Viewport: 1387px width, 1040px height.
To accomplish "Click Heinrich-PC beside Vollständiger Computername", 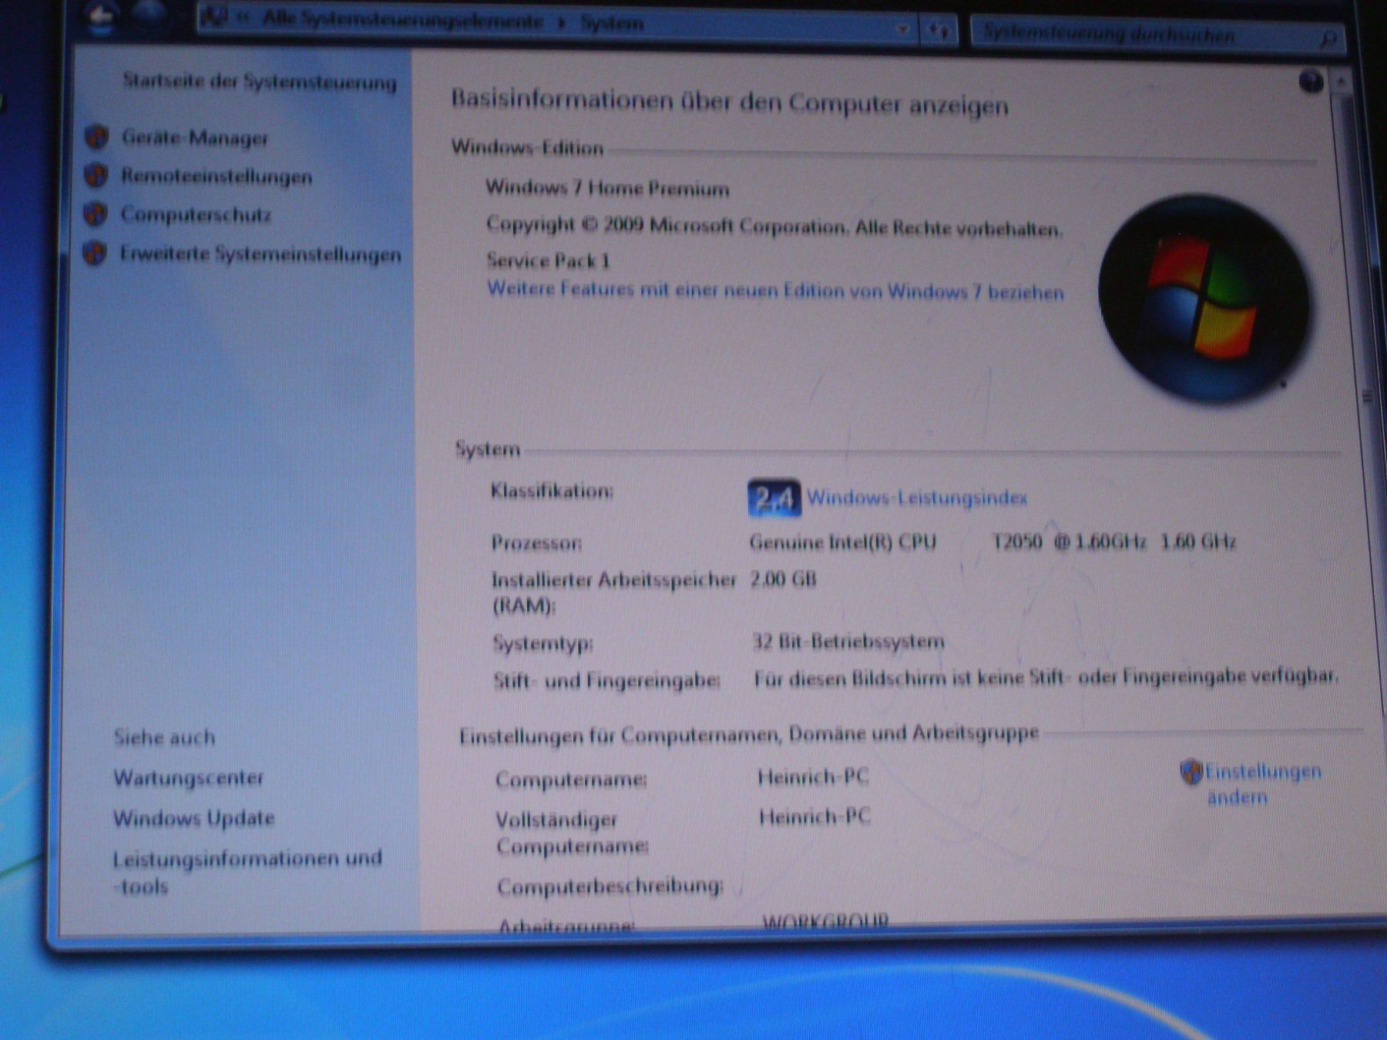I will [x=814, y=816].
